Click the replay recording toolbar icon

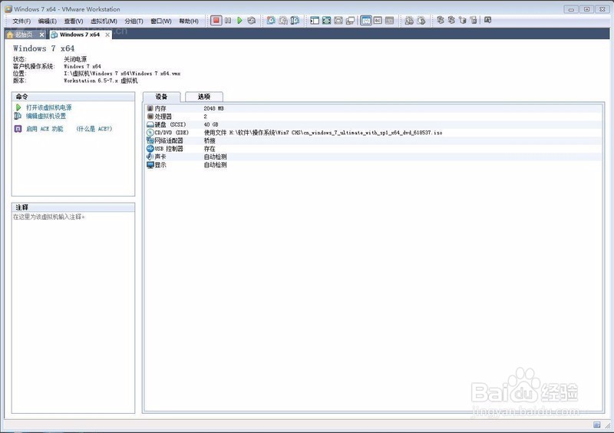point(421,21)
